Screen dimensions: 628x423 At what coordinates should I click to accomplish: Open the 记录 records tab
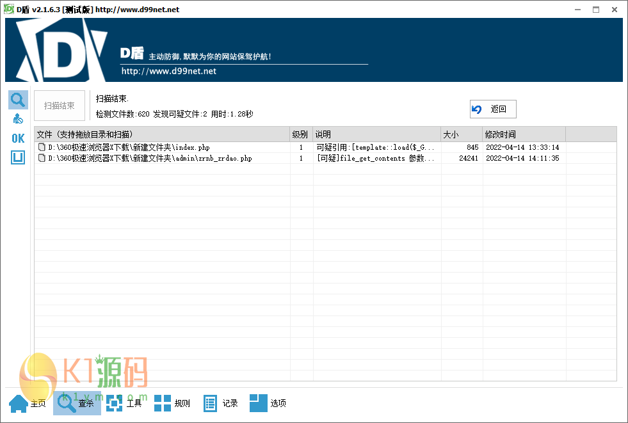[221, 403]
